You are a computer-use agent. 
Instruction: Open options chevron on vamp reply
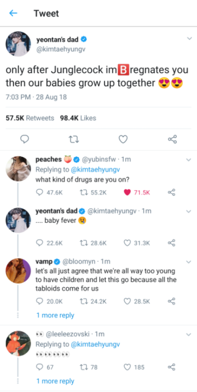tap(189, 262)
